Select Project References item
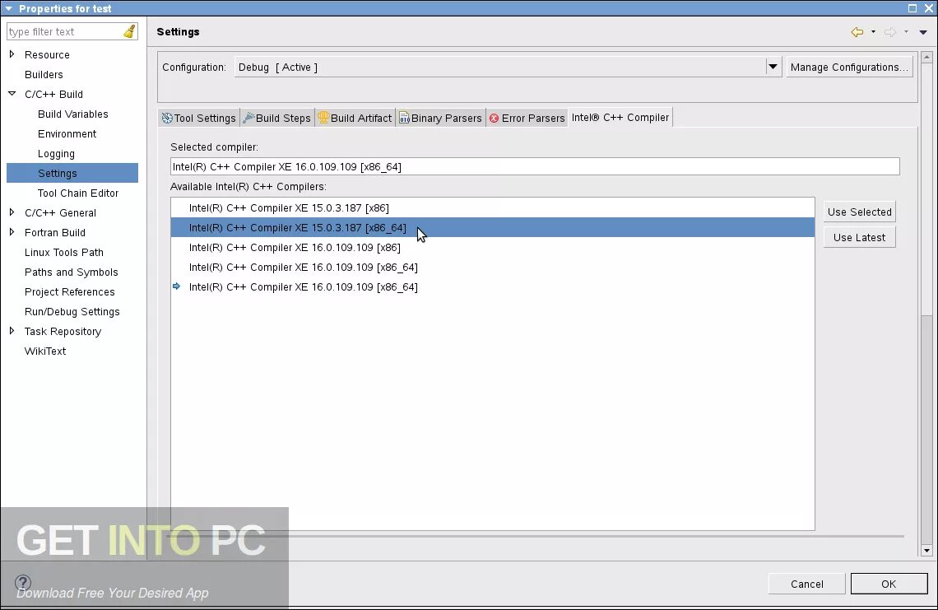The height and width of the screenshot is (610, 938). click(69, 291)
